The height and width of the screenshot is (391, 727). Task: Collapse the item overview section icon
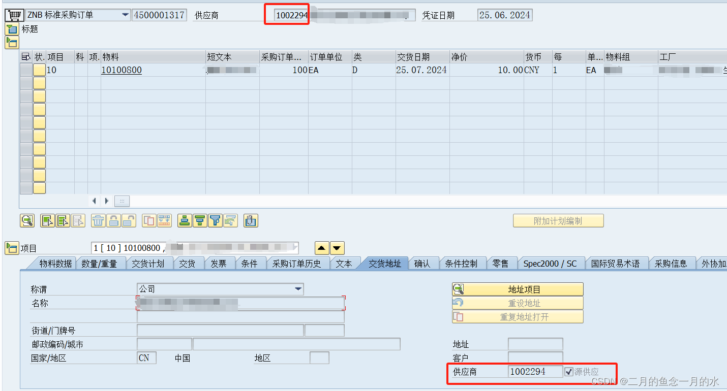click(x=11, y=42)
